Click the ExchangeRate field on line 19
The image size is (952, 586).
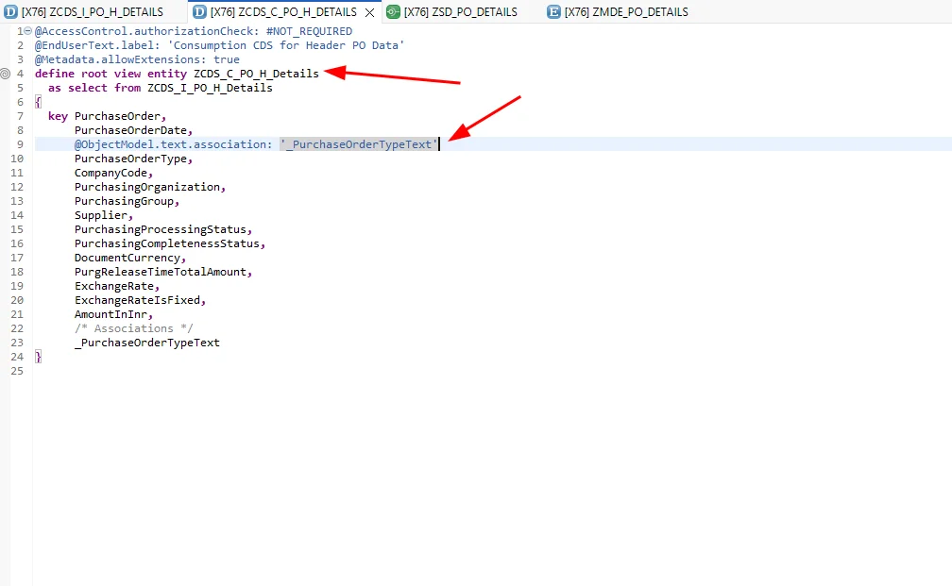click(114, 286)
